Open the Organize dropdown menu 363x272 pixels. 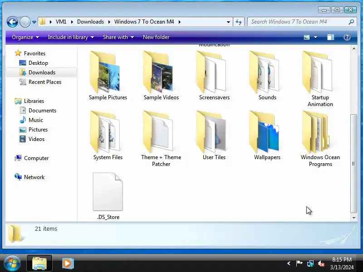click(x=25, y=37)
